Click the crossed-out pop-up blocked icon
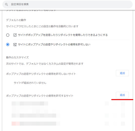The width and height of the screenshot is (135, 131). (15, 45)
